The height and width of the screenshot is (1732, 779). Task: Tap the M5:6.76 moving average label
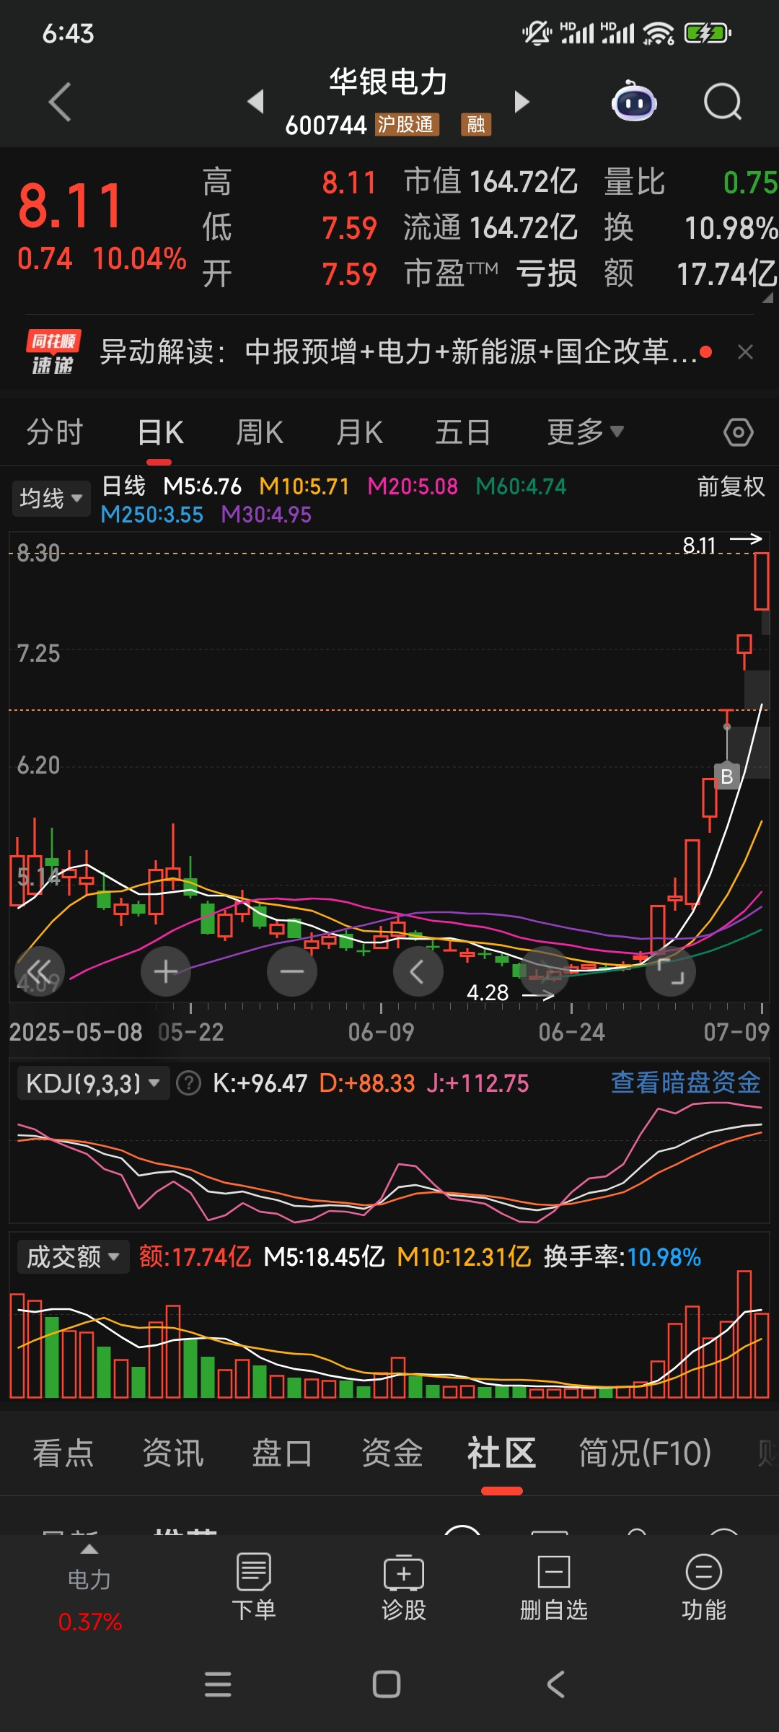pos(203,486)
